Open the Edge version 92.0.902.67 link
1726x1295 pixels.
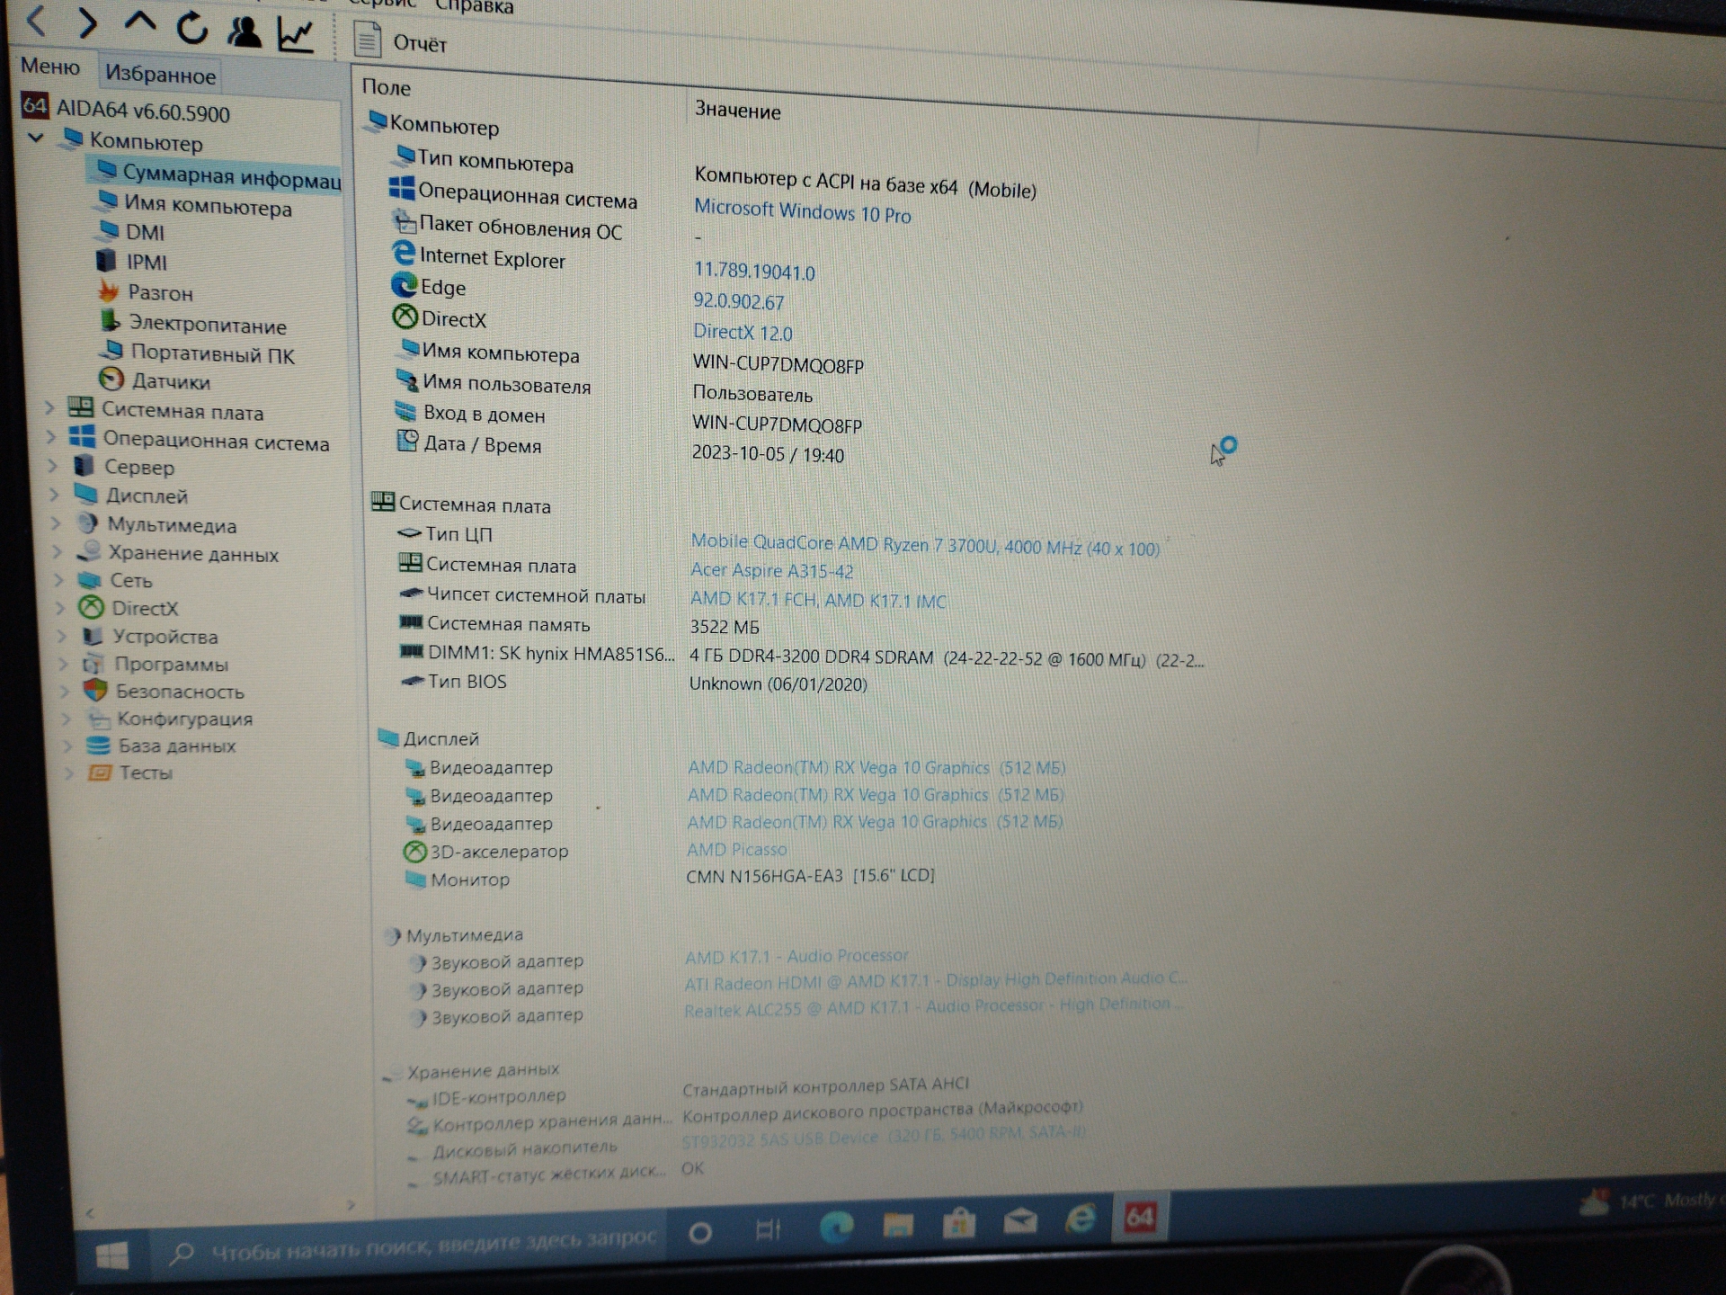[x=738, y=301]
